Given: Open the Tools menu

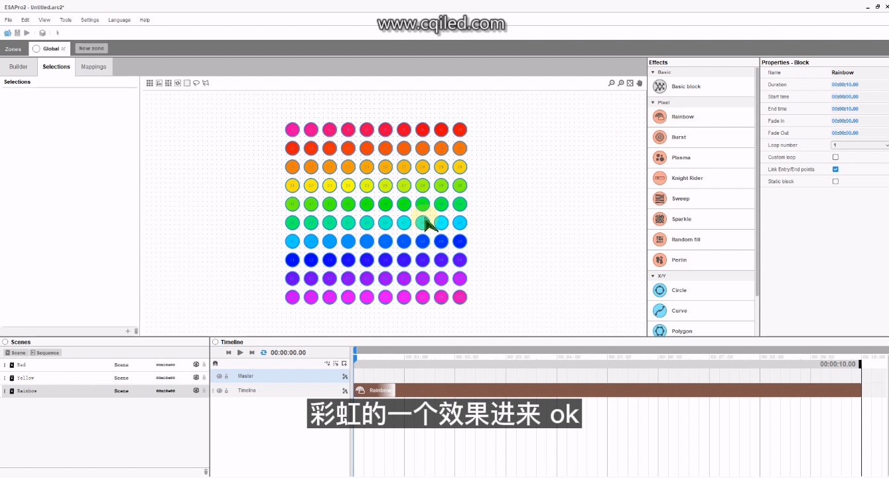Looking at the screenshot, I should (66, 20).
